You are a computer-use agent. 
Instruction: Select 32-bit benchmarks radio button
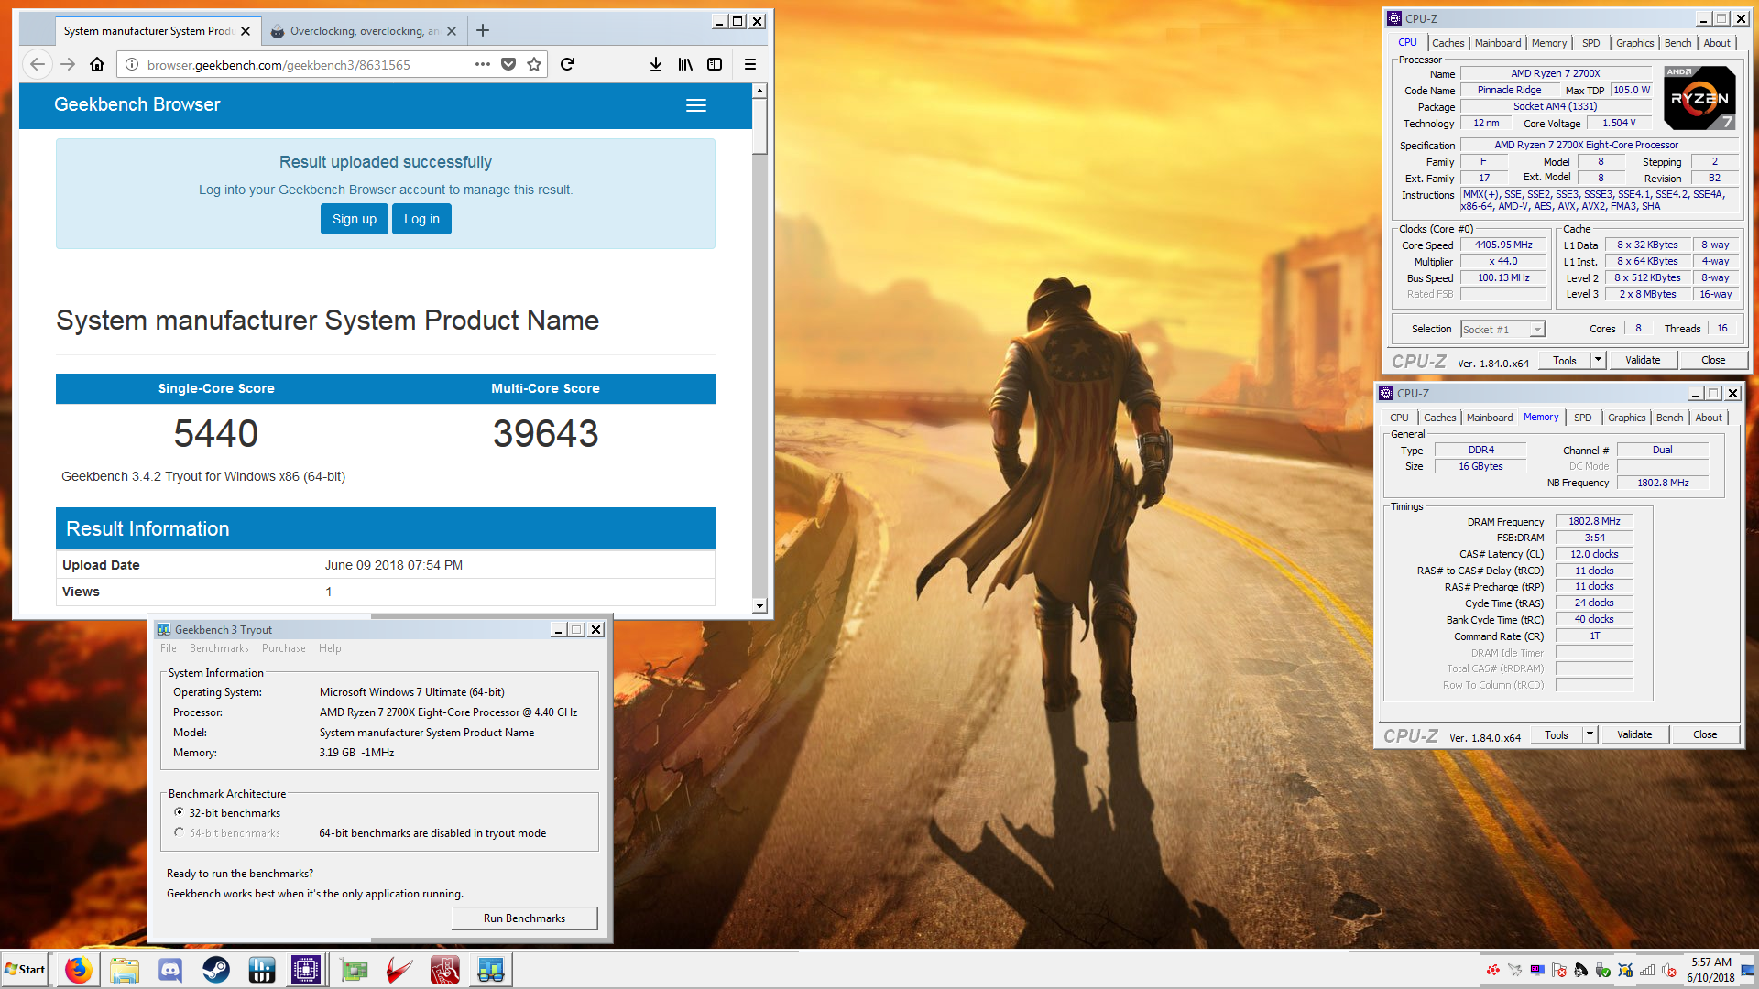(x=179, y=812)
